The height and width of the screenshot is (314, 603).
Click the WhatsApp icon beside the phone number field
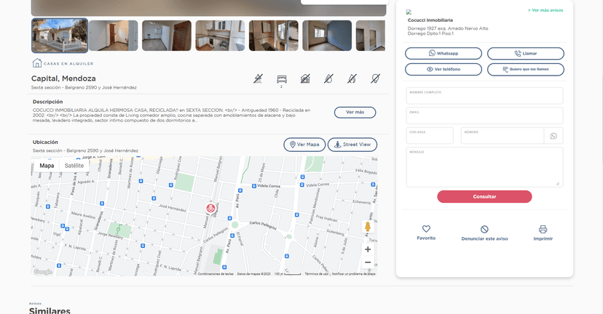coord(553,136)
